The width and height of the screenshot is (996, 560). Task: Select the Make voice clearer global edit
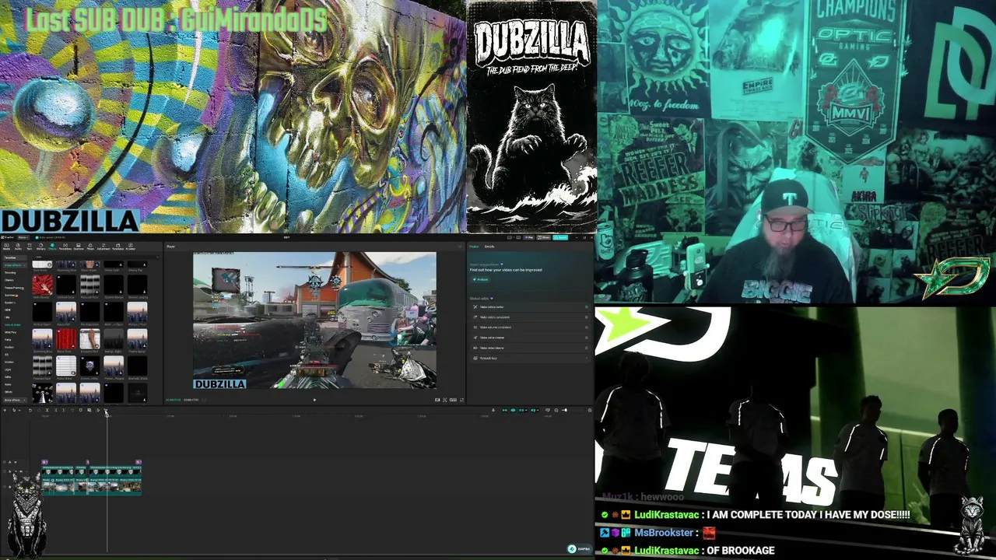[x=529, y=338]
